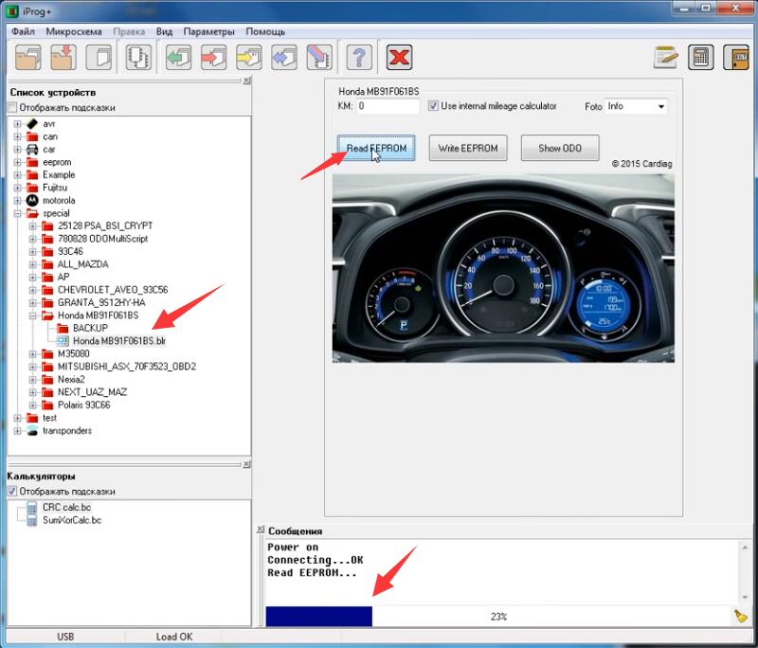758x648 pixels.
Task: Open the Файл menu
Action: [x=23, y=31]
